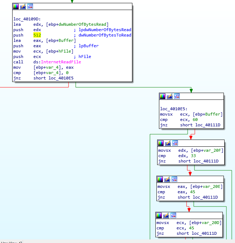This screenshot has height=243, width=235.
Task: Click dwNumberOfBytesRead in the lea edx instruction
Action: point(82,24)
